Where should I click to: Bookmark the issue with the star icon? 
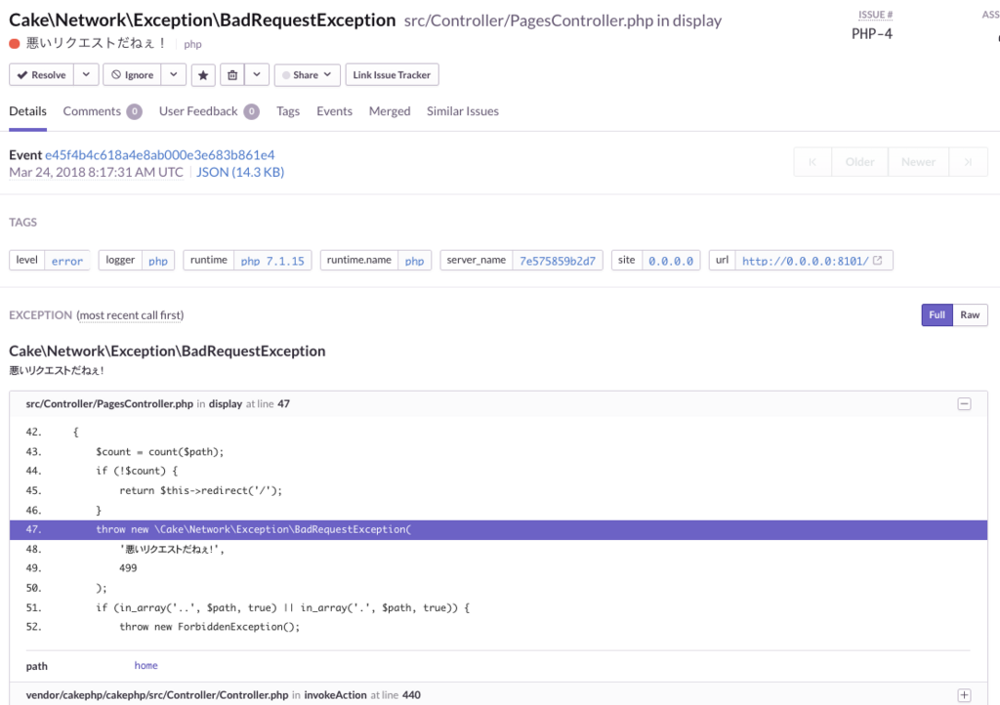203,74
